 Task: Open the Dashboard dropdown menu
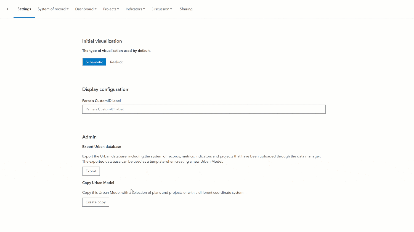click(x=86, y=9)
